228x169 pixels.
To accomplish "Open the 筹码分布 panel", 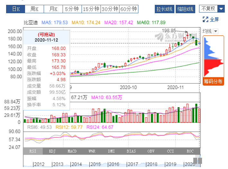I will click(x=213, y=81).
